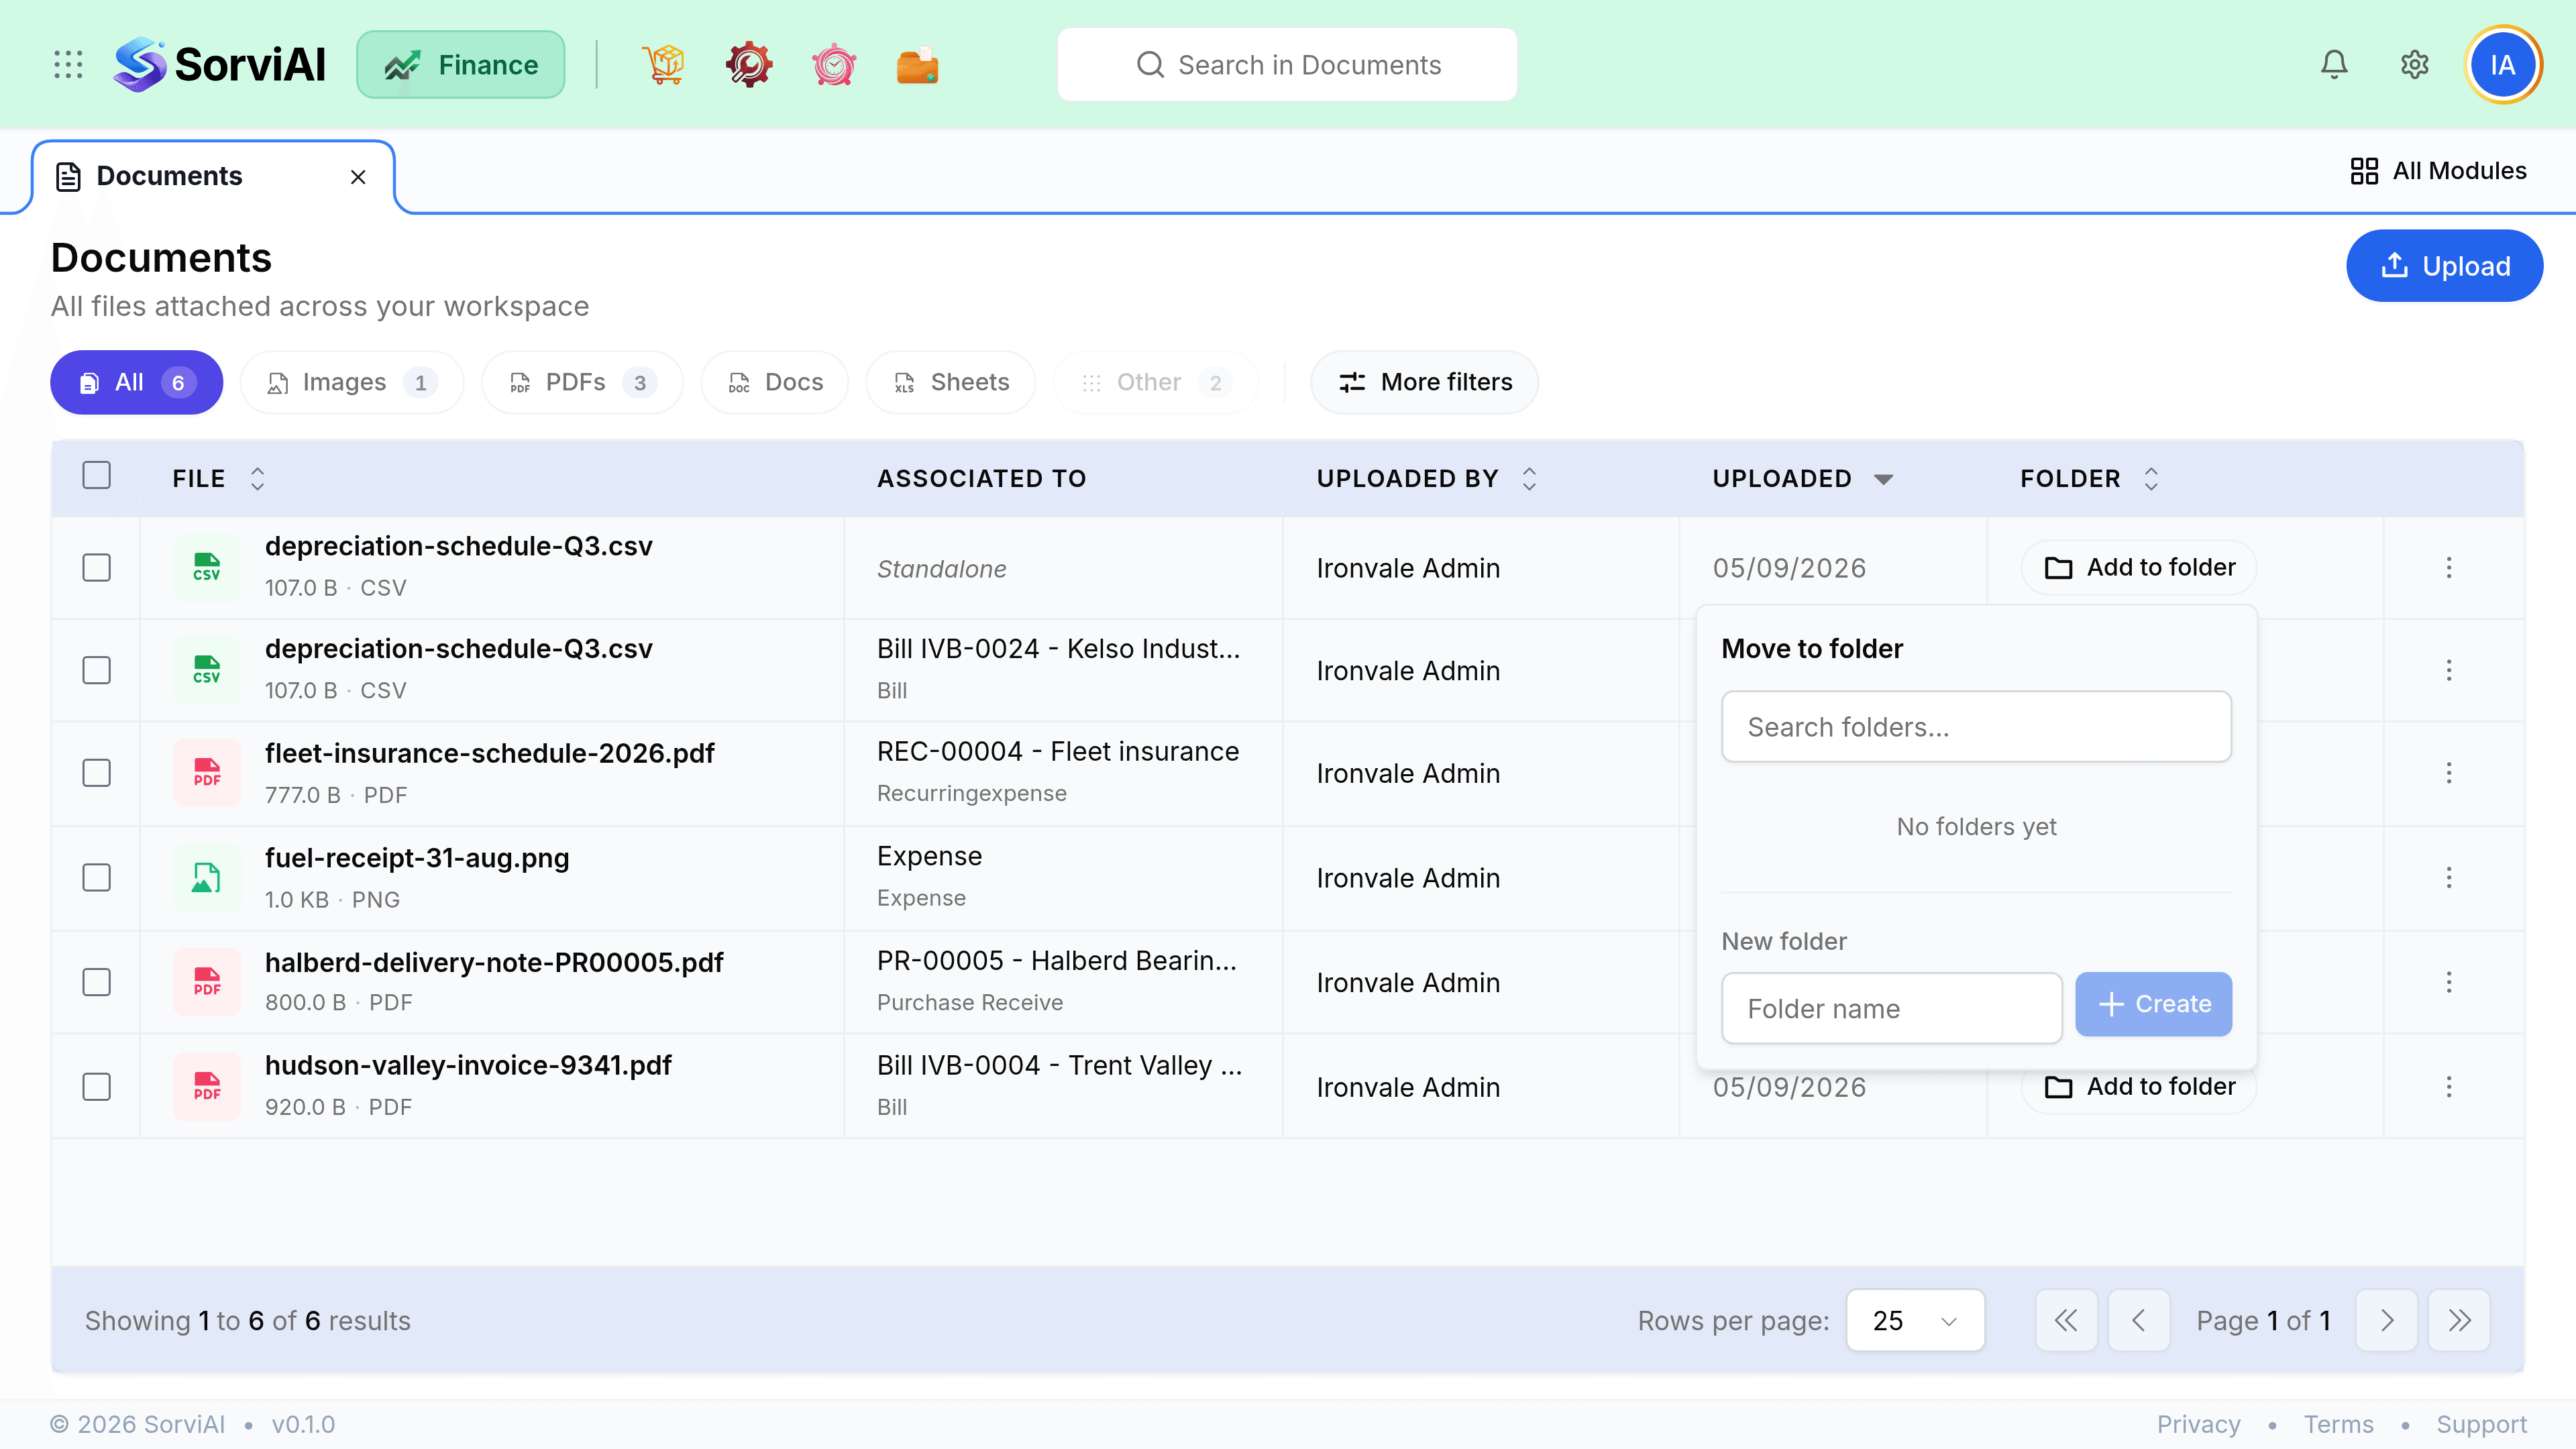This screenshot has width=2576, height=1449.
Task: Close the Documents tab
Action: click(358, 177)
